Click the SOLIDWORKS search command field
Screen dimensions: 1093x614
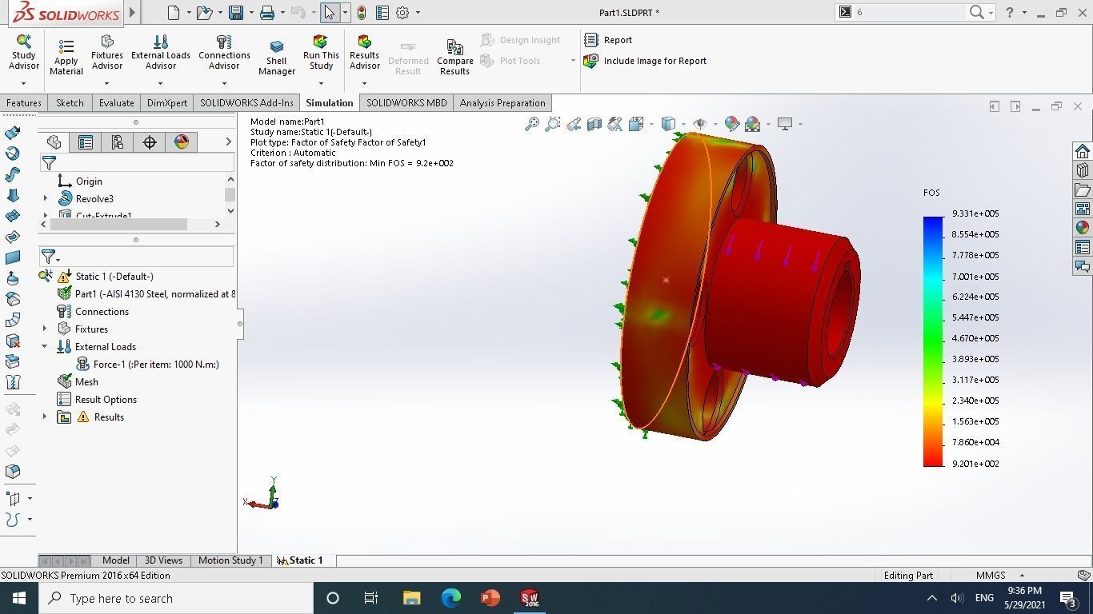point(911,12)
